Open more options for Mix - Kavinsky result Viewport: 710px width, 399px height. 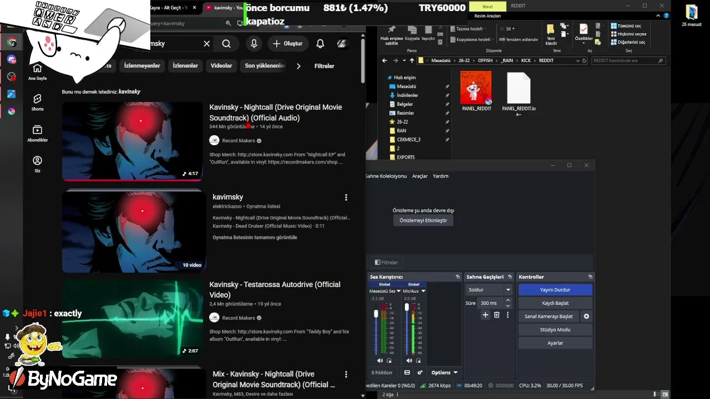pyautogui.click(x=346, y=375)
